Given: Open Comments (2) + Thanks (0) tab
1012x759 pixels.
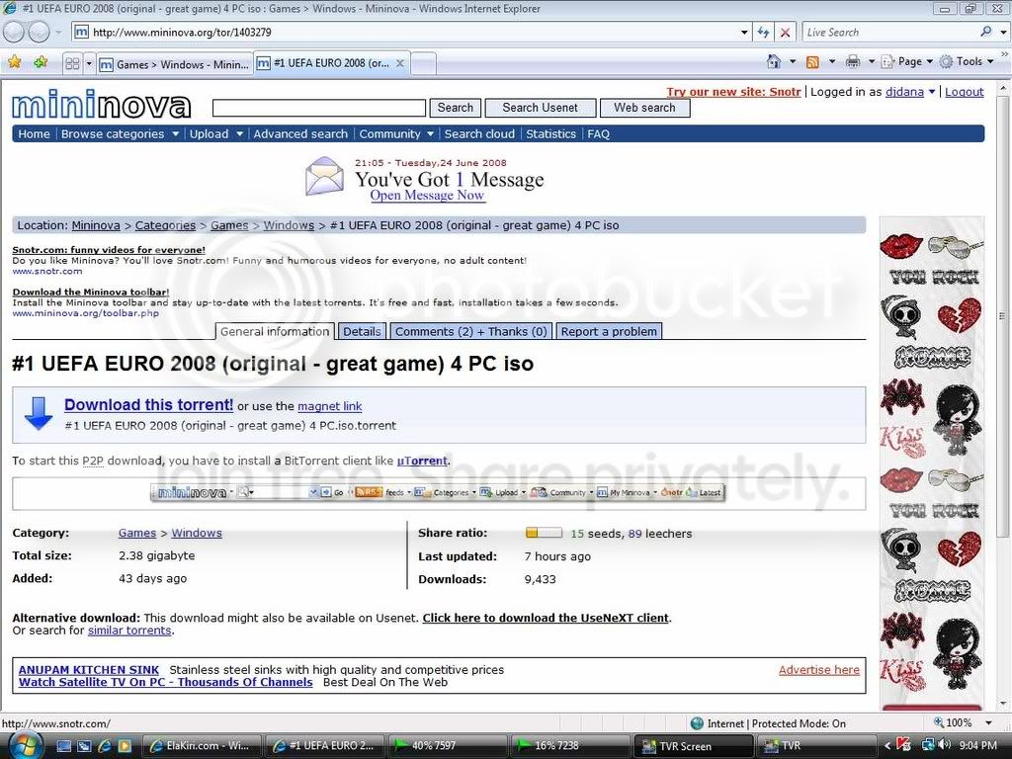Looking at the screenshot, I should [x=471, y=331].
